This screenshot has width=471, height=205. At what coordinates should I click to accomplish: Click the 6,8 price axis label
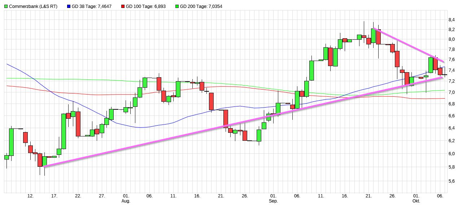[x=452, y=104]
